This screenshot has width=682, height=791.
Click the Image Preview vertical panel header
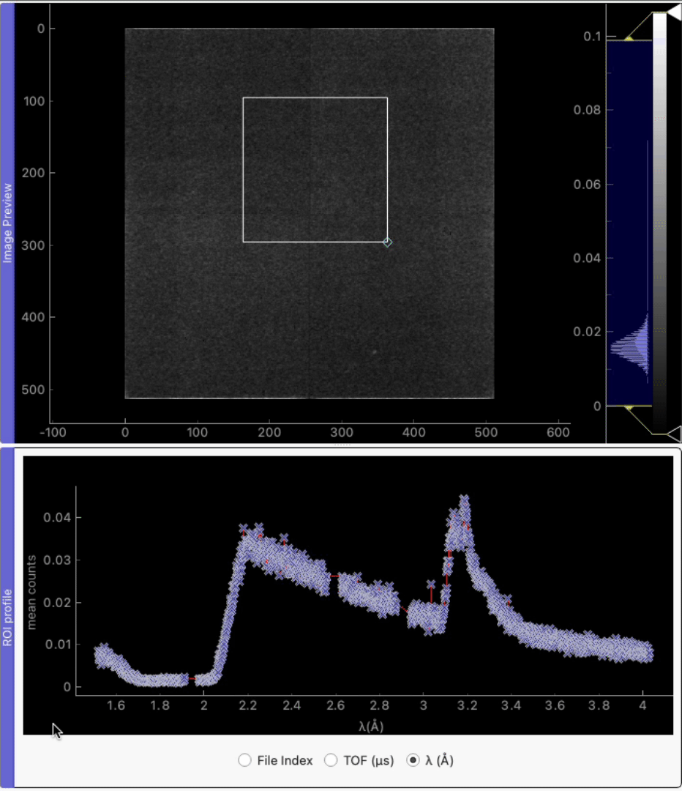(x=8, y=223)
